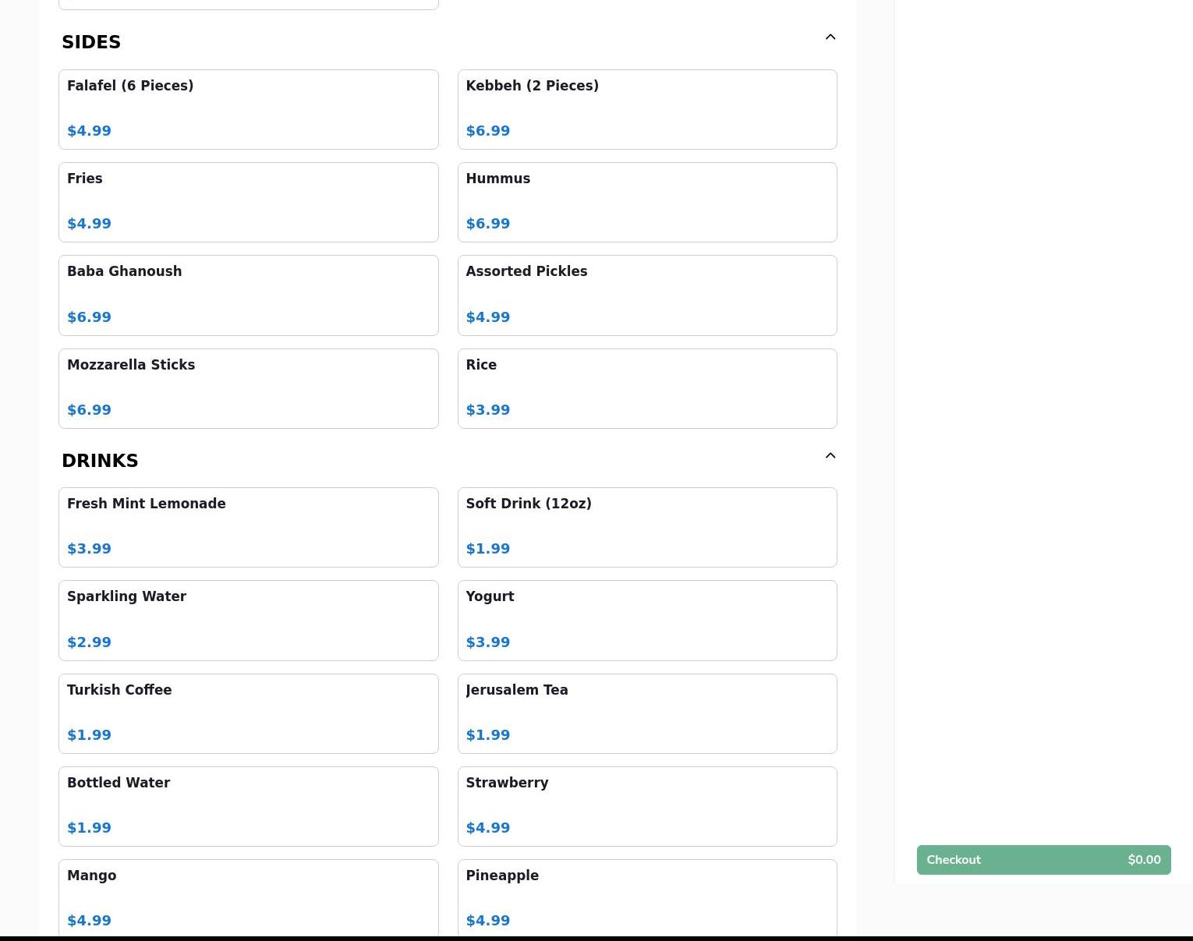Collapse the Sides section chevron
The height and width of the screenshot is (941, 1193).
[x=830, y=37]
